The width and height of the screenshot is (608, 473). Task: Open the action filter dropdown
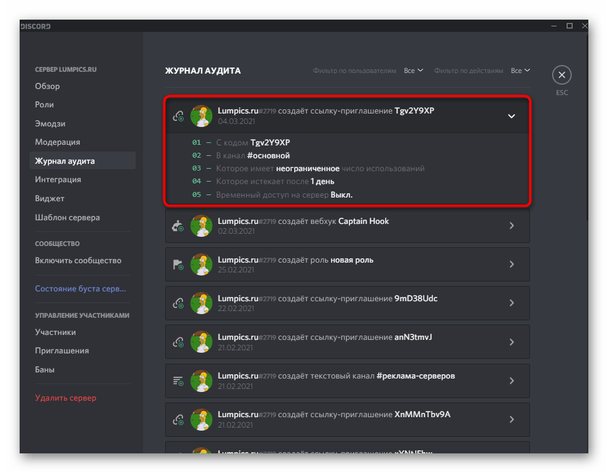[520, 71]
